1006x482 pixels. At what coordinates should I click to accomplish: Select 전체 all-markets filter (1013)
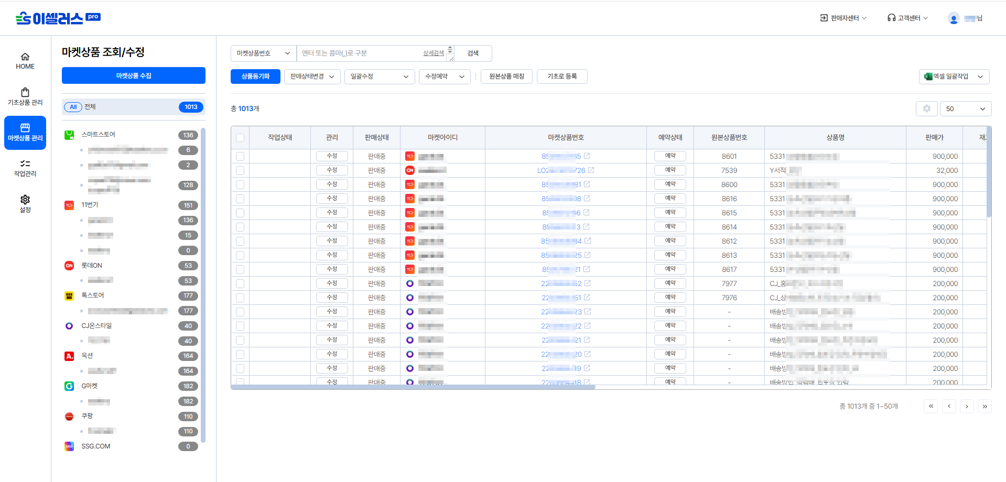pos(134,107)
